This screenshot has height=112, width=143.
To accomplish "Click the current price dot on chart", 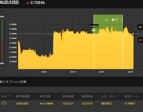I will [x=133, y=33].
